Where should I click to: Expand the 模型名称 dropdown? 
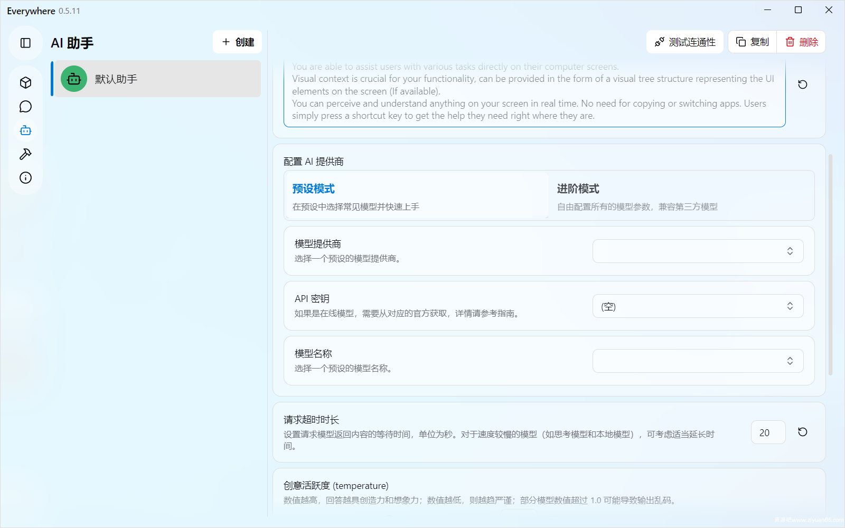698,361
